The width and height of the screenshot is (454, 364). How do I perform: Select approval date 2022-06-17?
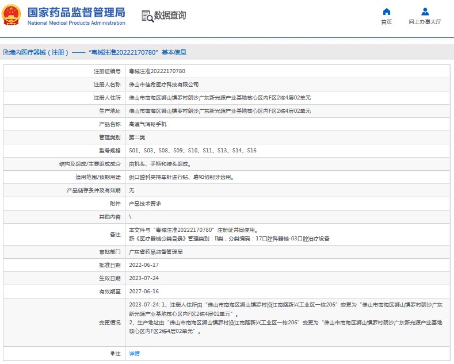tap(144, 265)
